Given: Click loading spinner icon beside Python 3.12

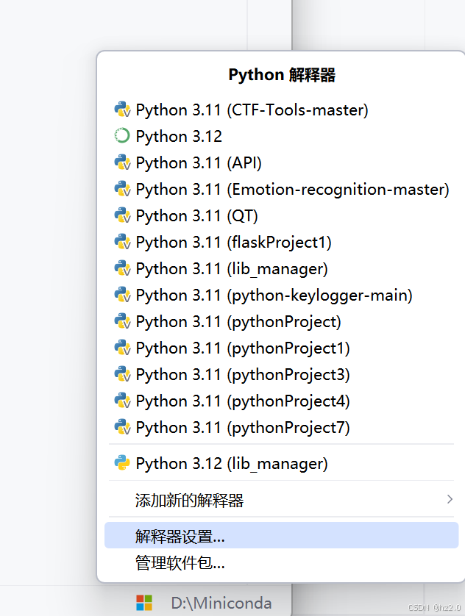Looking at the screenshot, I should [122, 136].
